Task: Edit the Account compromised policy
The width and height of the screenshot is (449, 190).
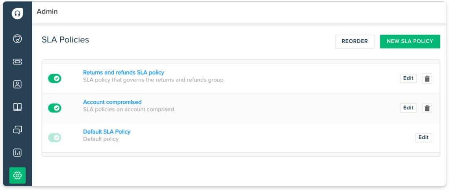Action: click(408, 108)
